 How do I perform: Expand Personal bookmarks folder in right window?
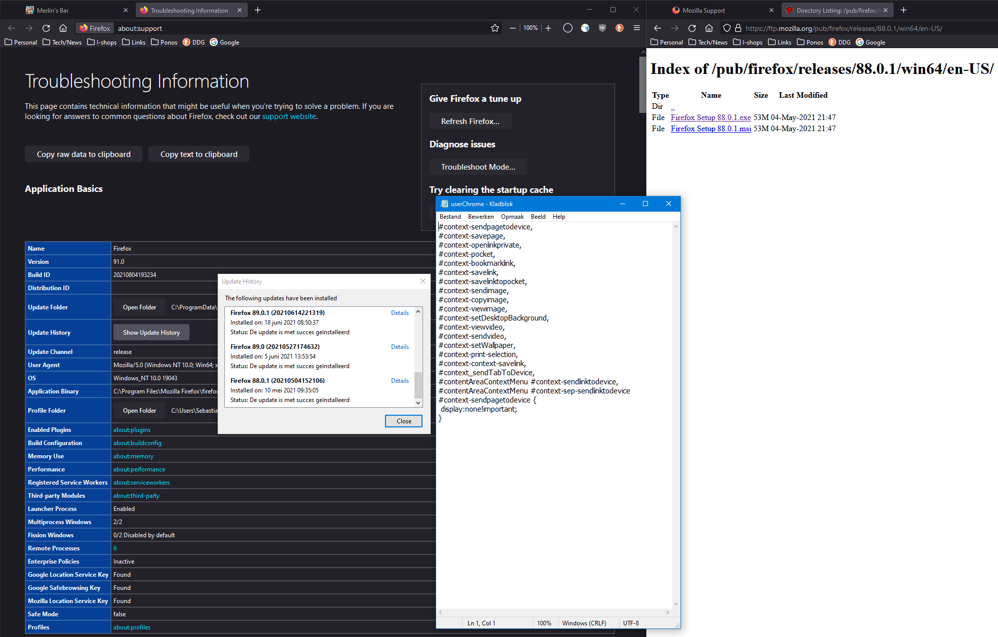[667, 43]
